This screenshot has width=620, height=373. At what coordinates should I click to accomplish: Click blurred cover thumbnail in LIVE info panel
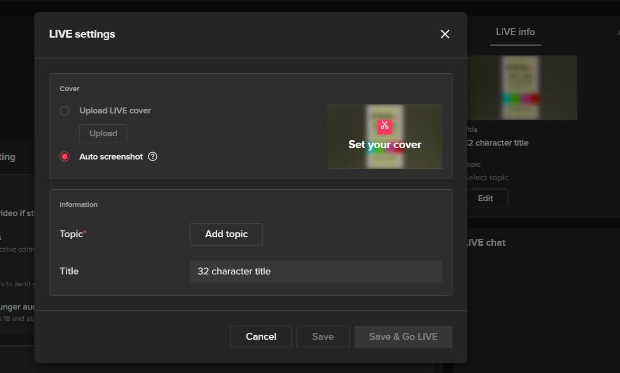coord(522,88)
